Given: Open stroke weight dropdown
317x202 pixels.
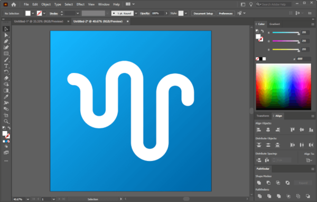Looking at the screenshot, I should point(78,14).
